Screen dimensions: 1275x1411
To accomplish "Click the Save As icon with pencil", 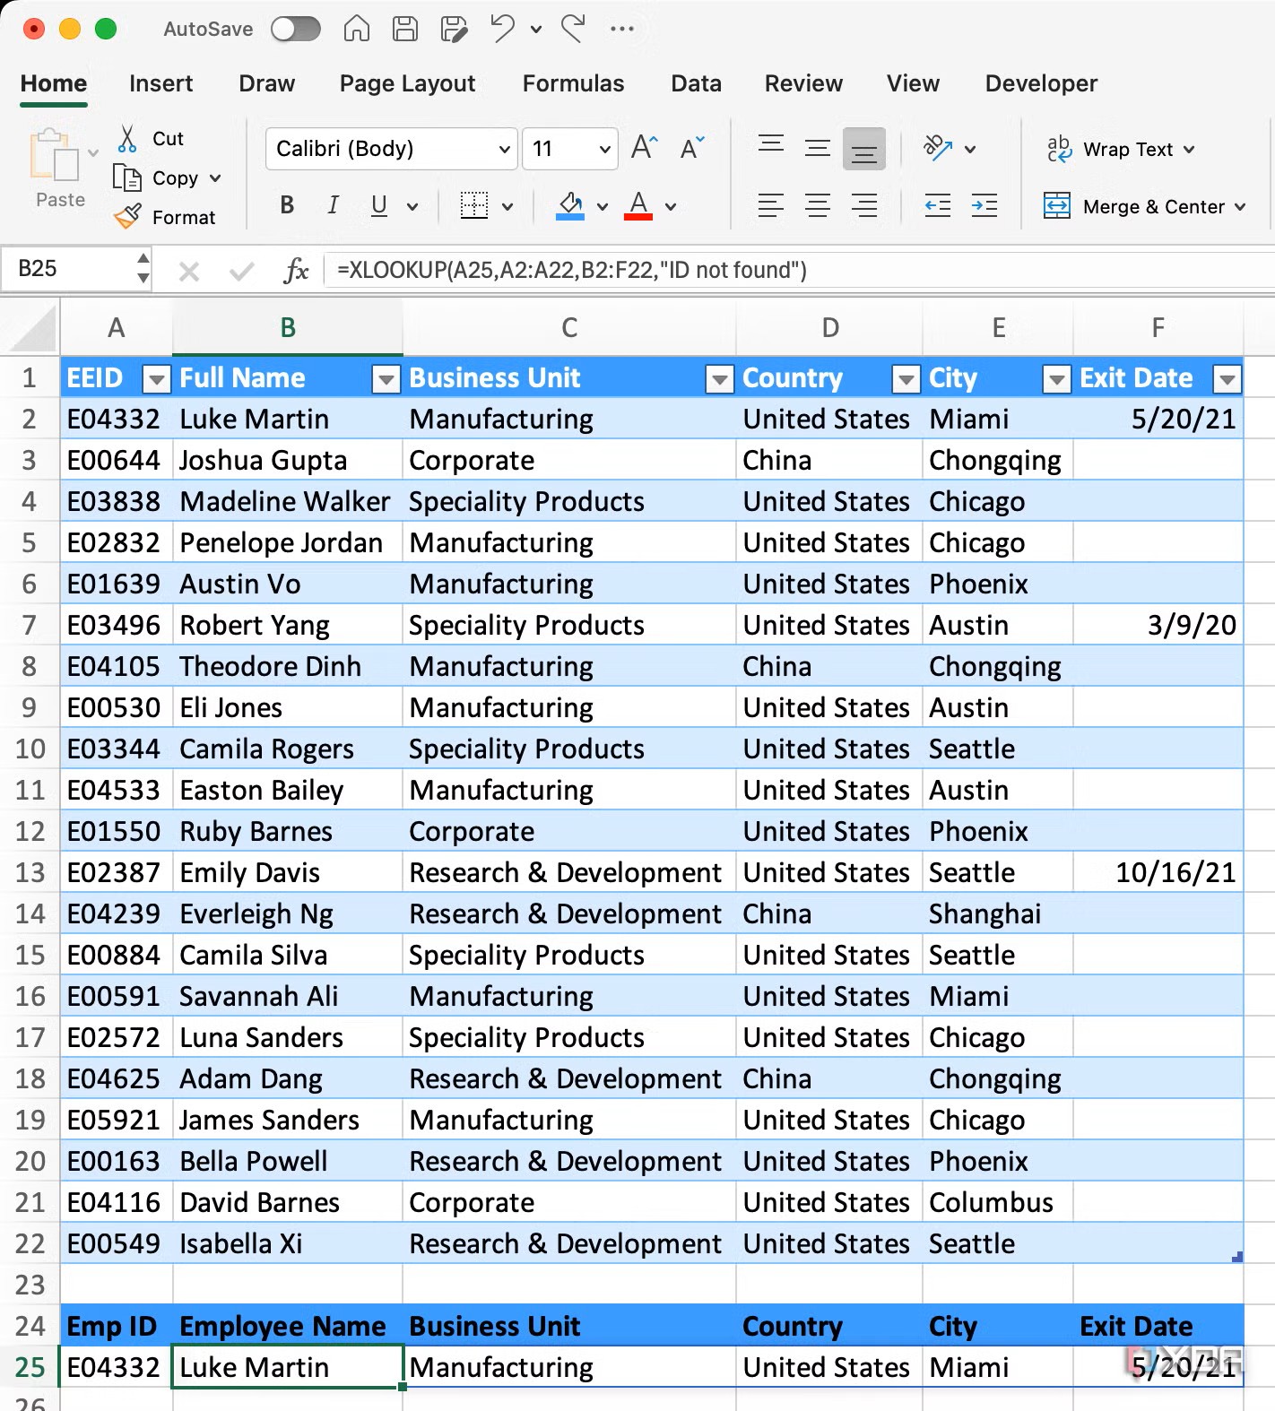I will click(x=455, y=29).
